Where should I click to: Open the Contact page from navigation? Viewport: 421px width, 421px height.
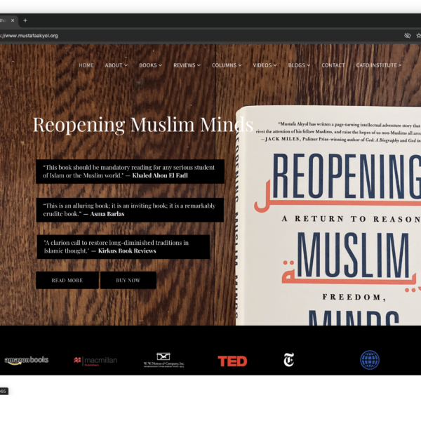click(x=333, y=65)
